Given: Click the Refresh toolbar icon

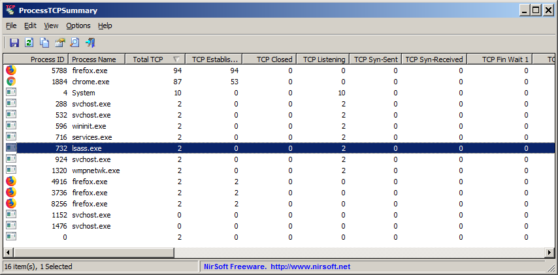Looking at the screenshot, I should (29, 42).
